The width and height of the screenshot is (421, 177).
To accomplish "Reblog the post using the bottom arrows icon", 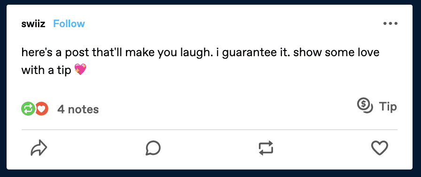I will click(266, 148).
